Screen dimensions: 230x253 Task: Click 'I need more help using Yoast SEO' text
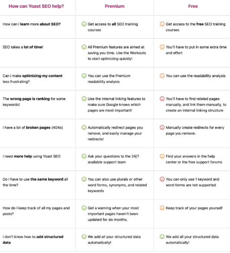pos(31,156)
